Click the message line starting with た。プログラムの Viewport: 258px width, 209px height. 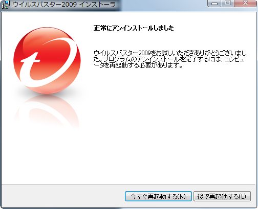(x=169, y=59)
